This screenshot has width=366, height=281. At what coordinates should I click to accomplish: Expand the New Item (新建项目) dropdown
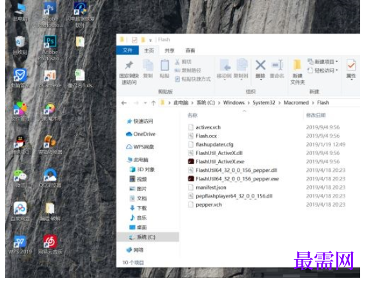(x=323, y=62)
